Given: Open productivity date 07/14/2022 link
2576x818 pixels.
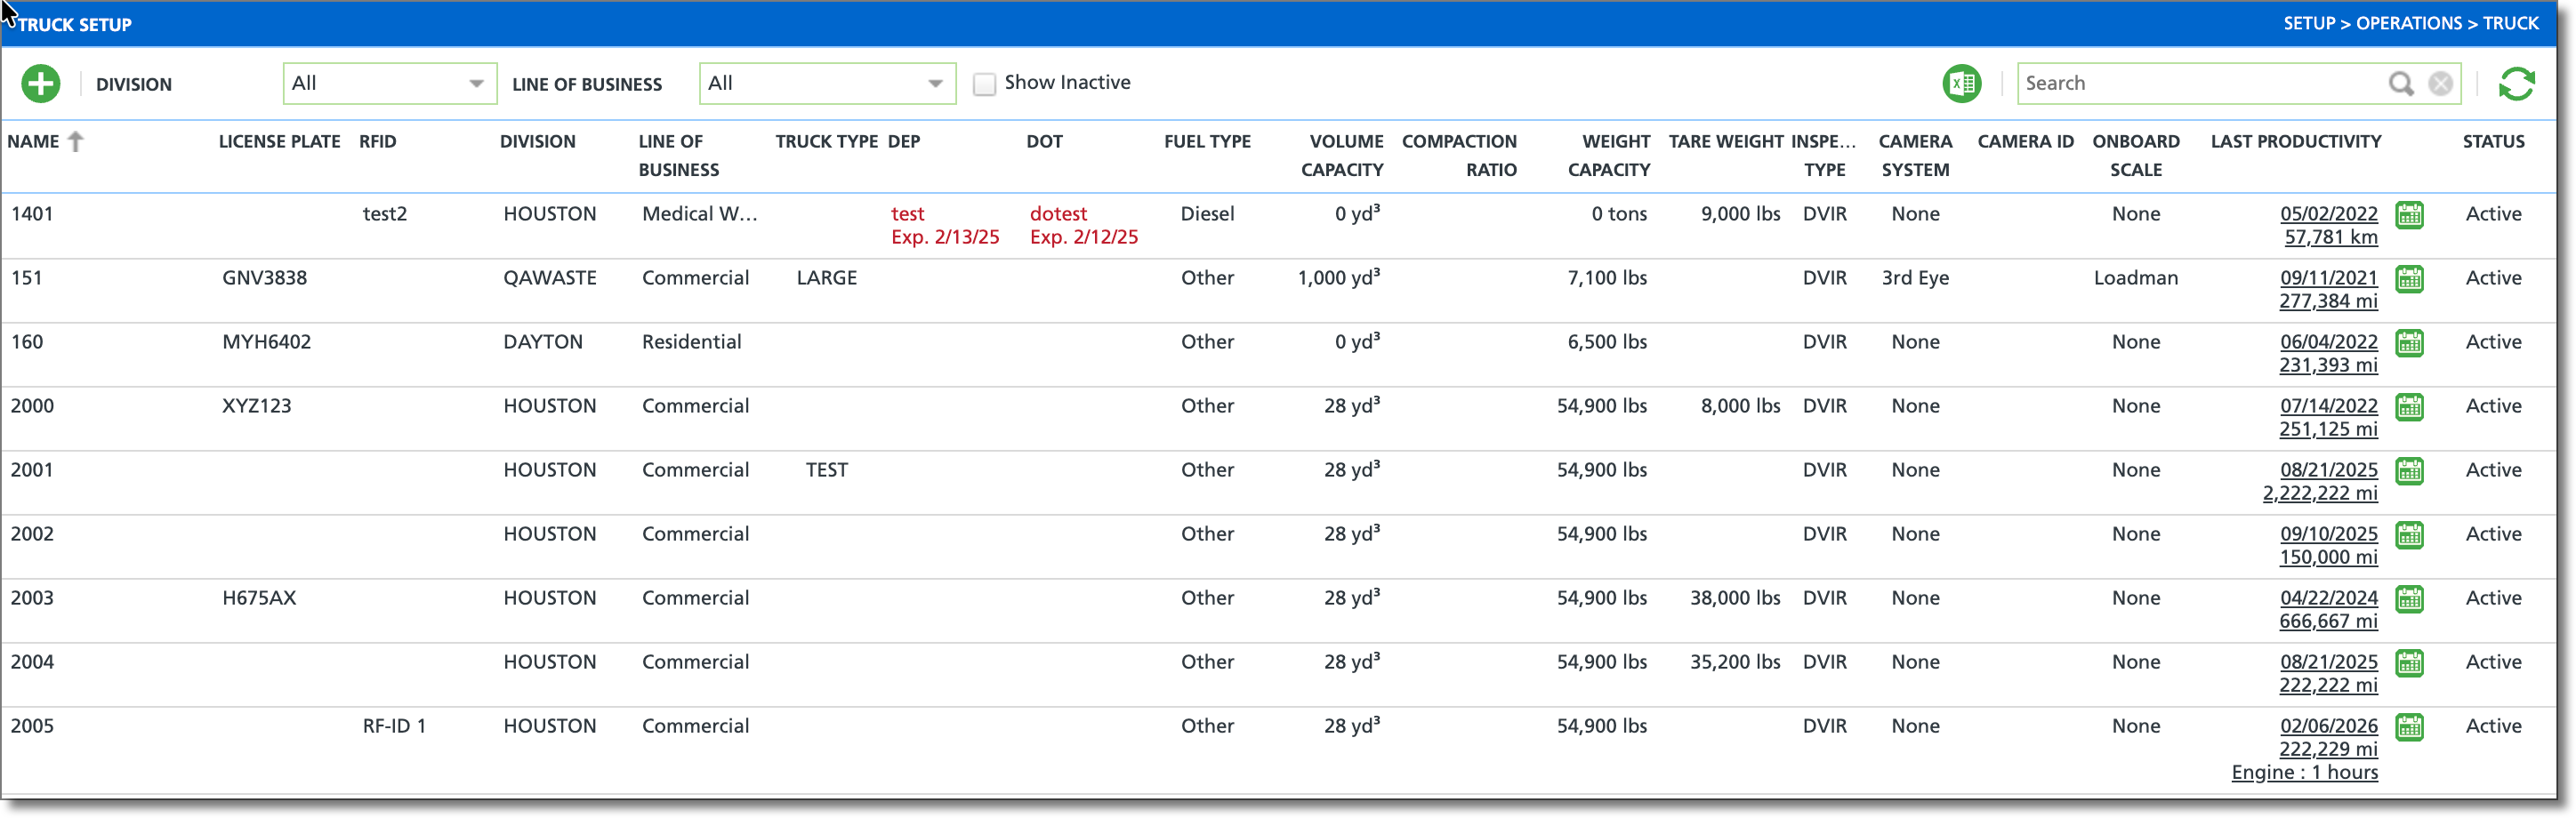Looking at the screenshot, I should (2328, 406).
